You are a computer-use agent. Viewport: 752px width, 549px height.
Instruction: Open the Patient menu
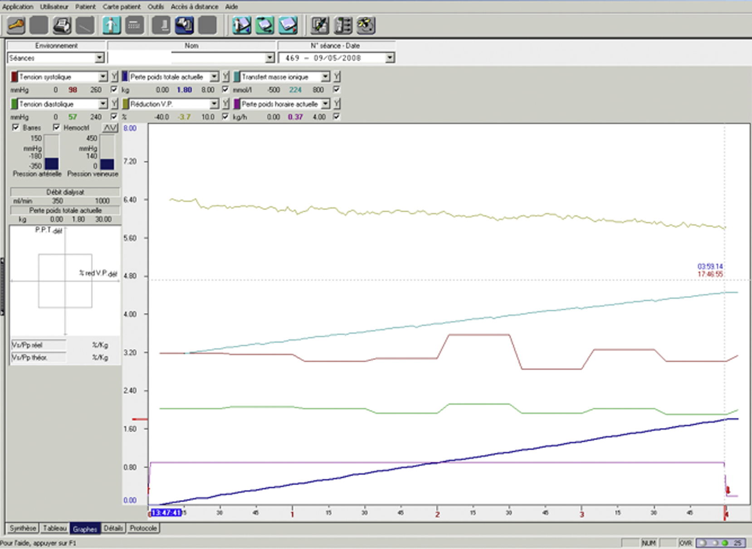point(85,6)
